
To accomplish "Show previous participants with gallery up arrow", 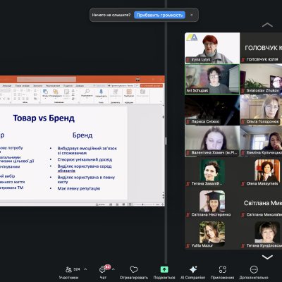I will click(267, 25).
